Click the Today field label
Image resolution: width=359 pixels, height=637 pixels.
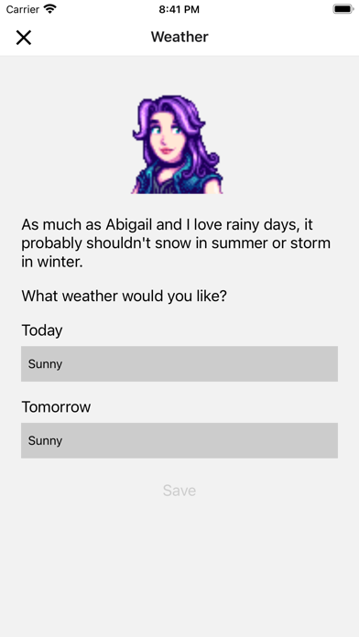[42, 330]
